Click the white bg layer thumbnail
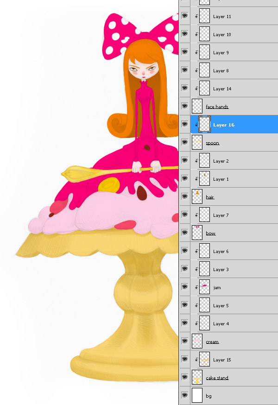 [x=197, y=395]
